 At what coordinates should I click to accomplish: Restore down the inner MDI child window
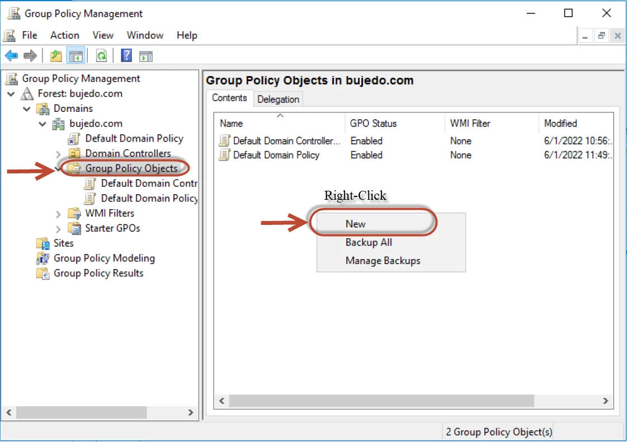pos(601,36)
